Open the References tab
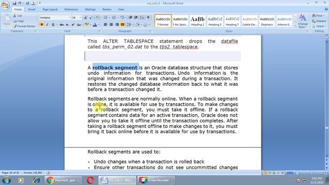This screenshot has height=185, width=329. pos(71,9)
